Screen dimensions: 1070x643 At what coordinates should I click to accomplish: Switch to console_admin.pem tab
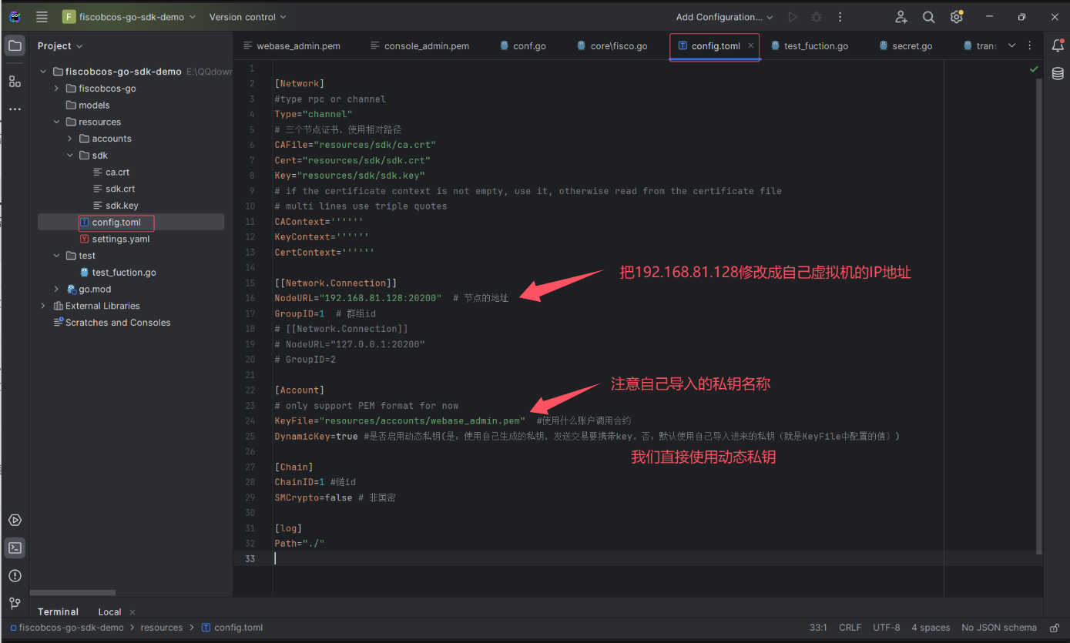tap(420, 46)
